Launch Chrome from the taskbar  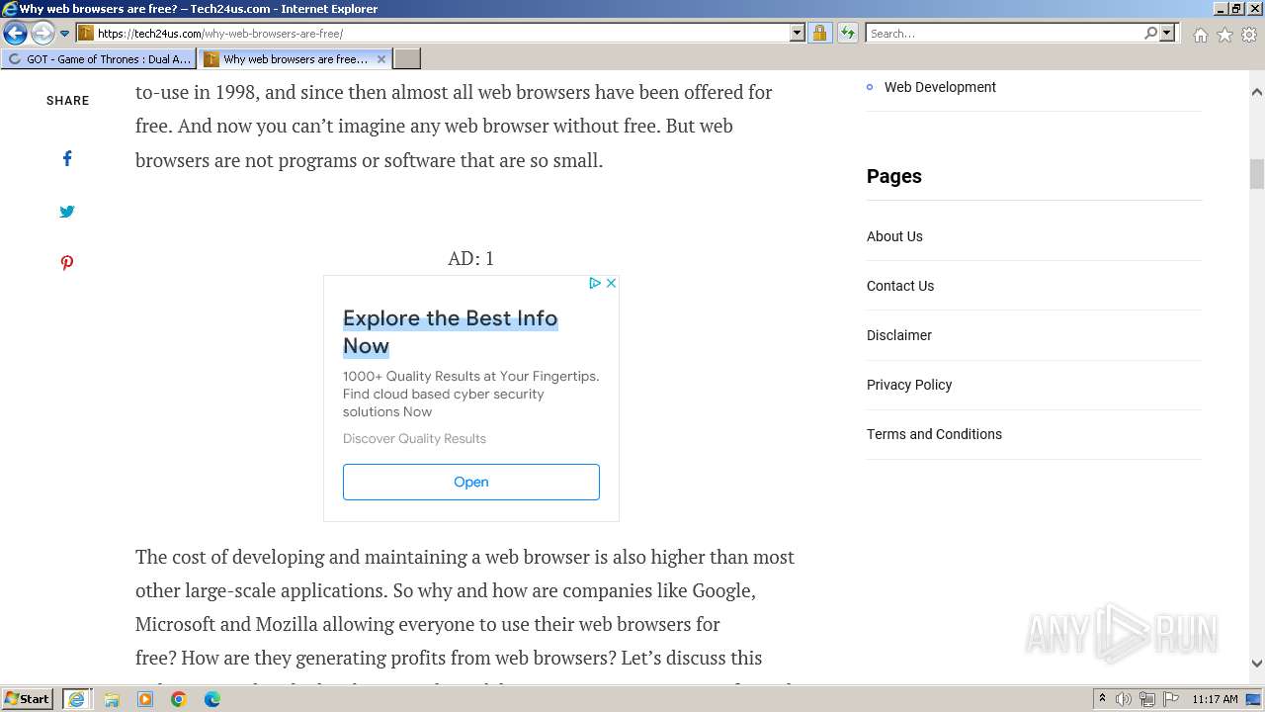(179, 699)
